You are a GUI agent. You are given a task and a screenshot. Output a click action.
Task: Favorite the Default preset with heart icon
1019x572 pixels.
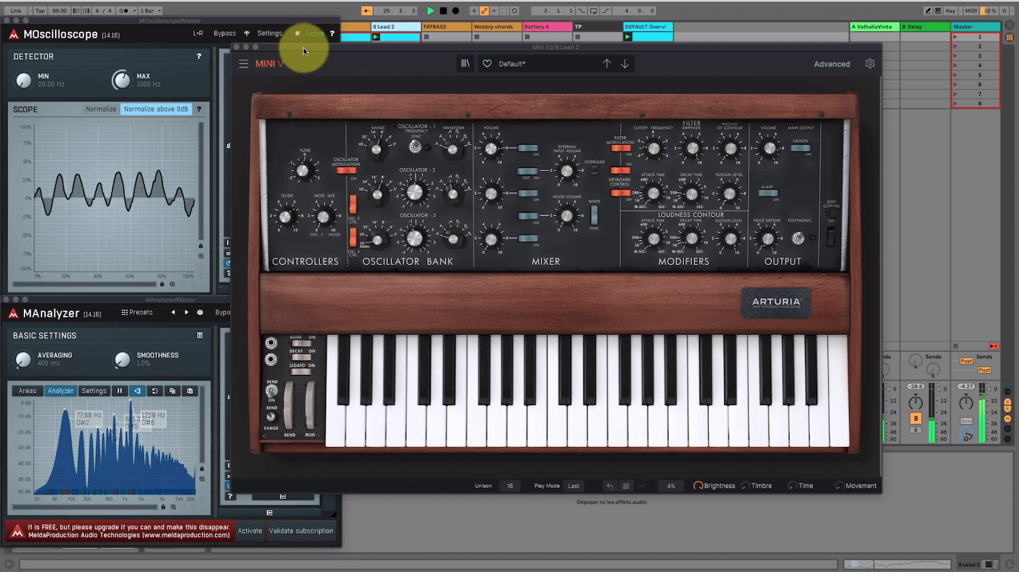click(x=487, y=64)
